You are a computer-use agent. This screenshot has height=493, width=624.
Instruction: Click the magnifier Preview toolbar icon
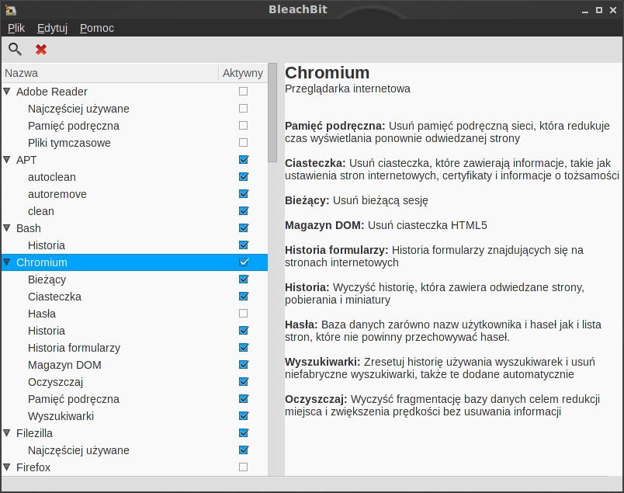pyautogui.click(x=15, y=50)
